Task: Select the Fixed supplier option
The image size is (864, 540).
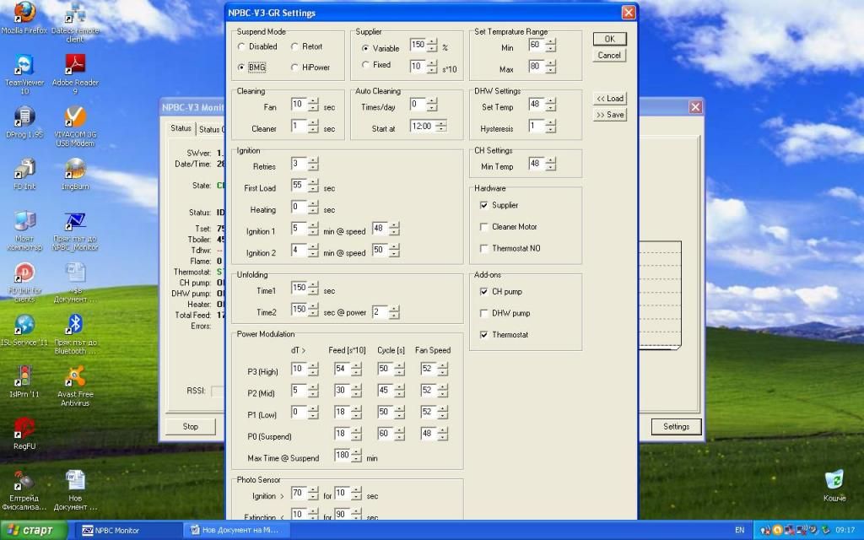Action: (376, 64)
